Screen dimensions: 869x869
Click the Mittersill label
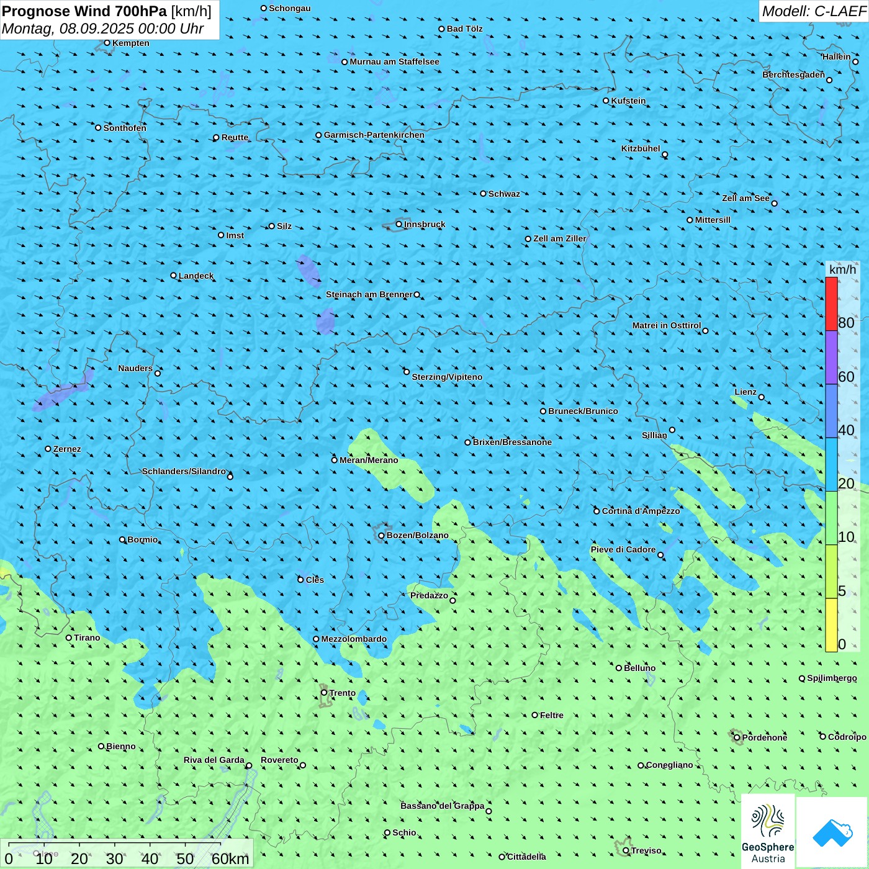[x=713, y=220]
